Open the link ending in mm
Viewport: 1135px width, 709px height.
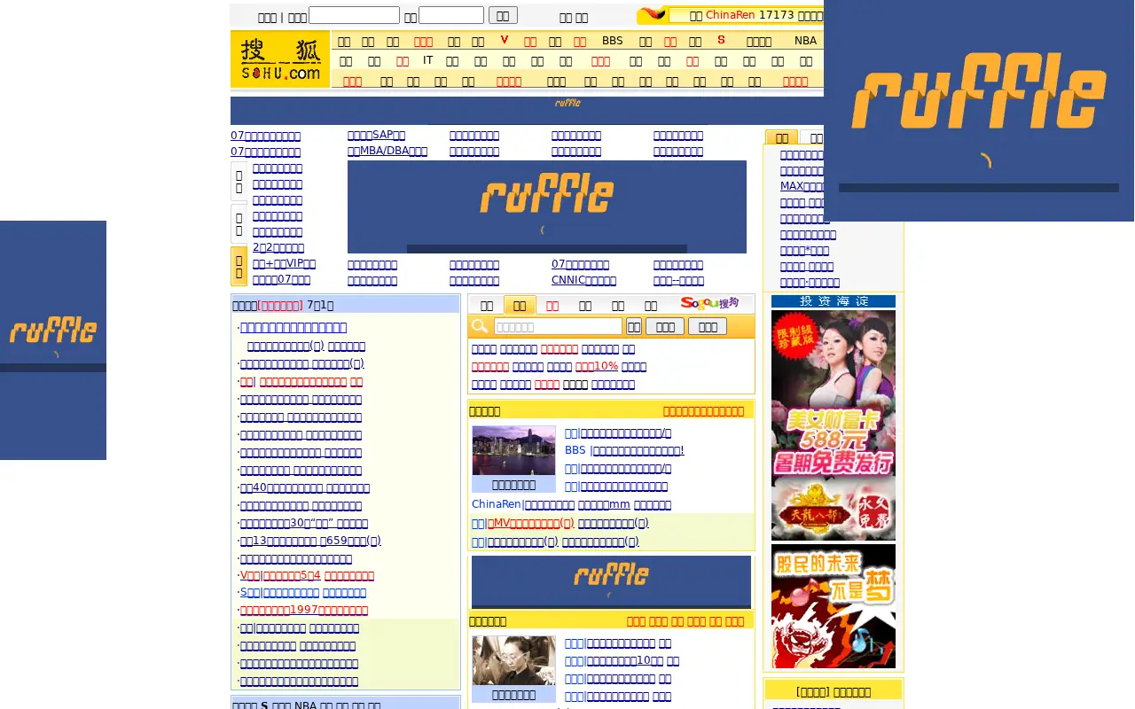[604, 504]
